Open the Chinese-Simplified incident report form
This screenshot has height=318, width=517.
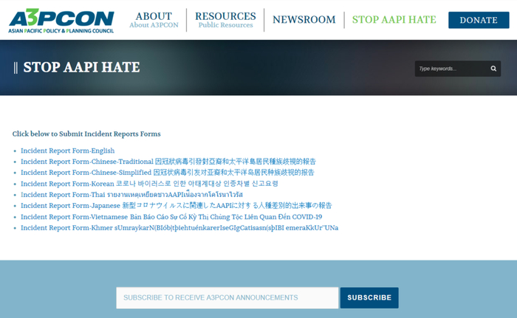point(168,173)
